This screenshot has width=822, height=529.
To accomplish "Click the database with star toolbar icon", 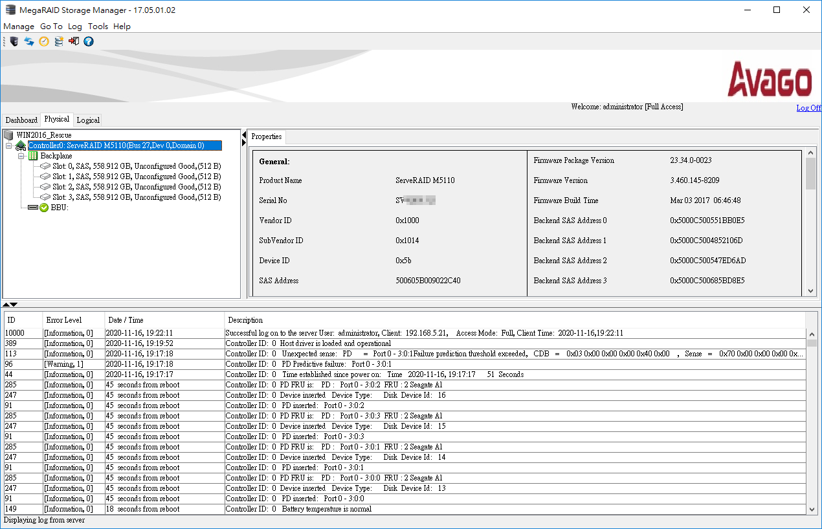I will coord(58,41).
